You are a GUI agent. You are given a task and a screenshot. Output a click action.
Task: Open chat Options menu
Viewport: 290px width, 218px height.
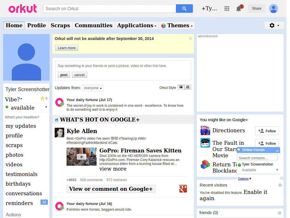[x=244, y=179]
